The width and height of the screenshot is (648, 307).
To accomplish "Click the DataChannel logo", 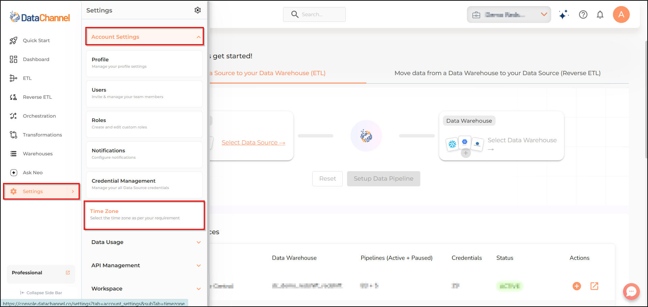I will tap(40, 17).
